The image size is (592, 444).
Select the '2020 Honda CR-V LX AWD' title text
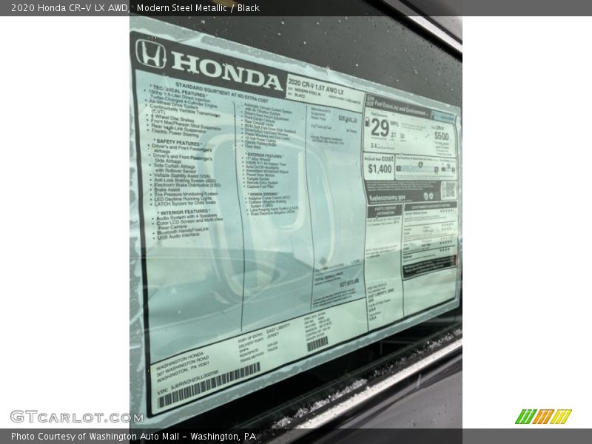[x=70, y=7]
